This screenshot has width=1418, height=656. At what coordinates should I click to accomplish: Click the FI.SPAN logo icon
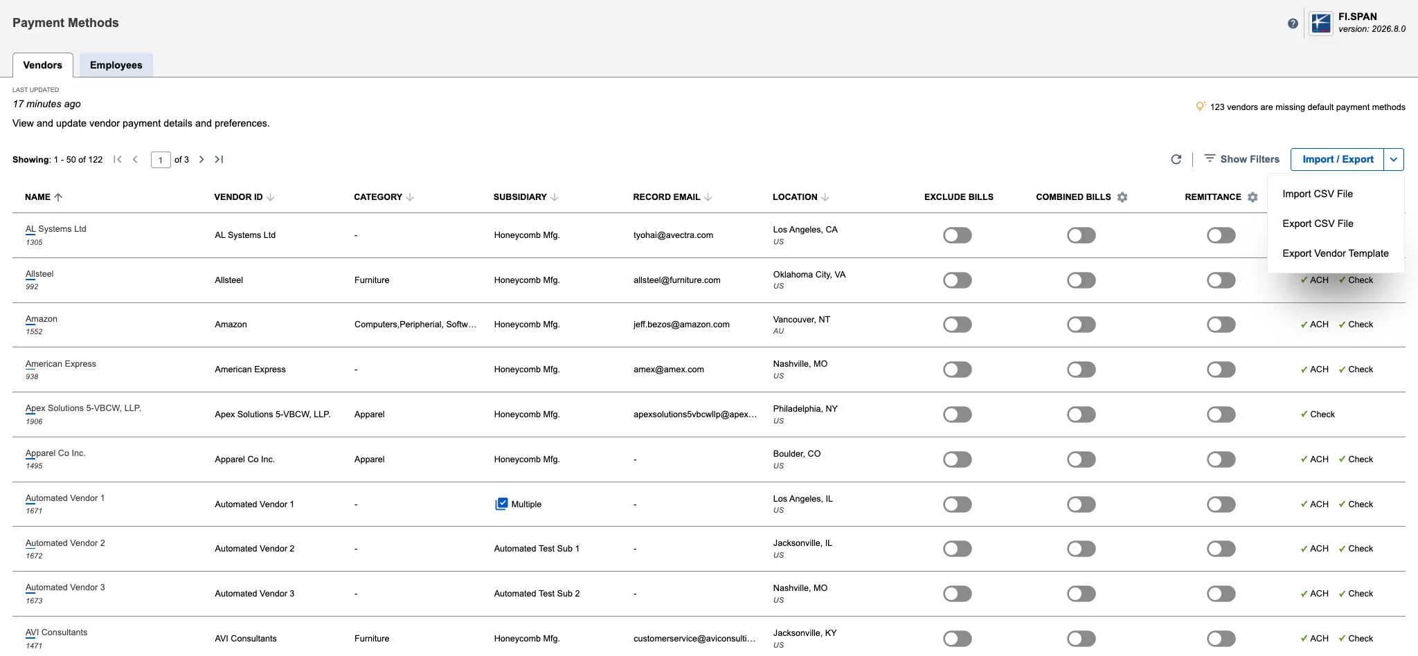[1321, 23]
